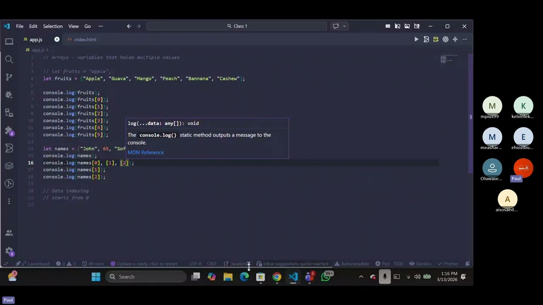Viewport: 543px width, 305px height.
Task: Open More Actions ellipsis in editor toolbar
Action: [465, 39]
